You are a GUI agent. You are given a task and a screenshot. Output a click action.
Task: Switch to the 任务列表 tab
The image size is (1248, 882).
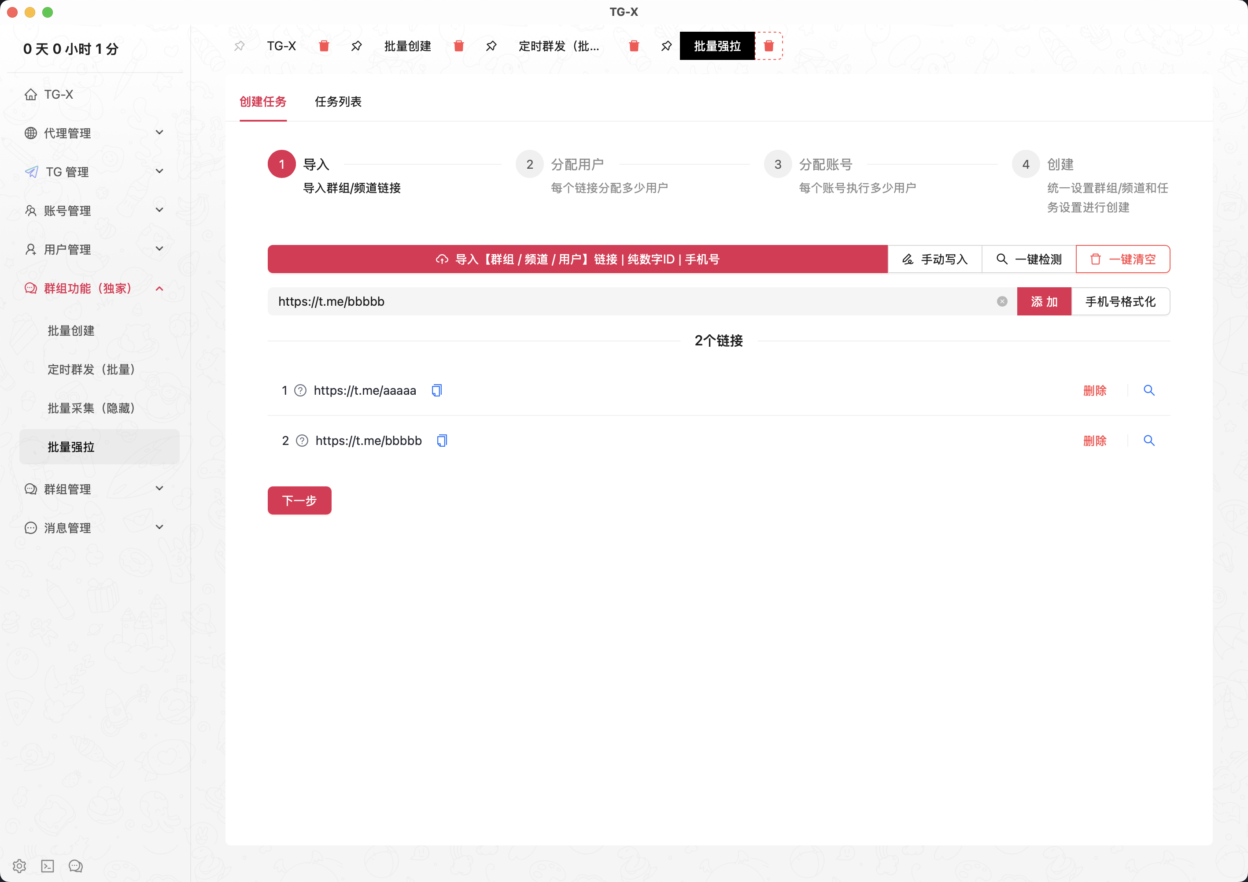pyautogui.click(x=338, y=102)
